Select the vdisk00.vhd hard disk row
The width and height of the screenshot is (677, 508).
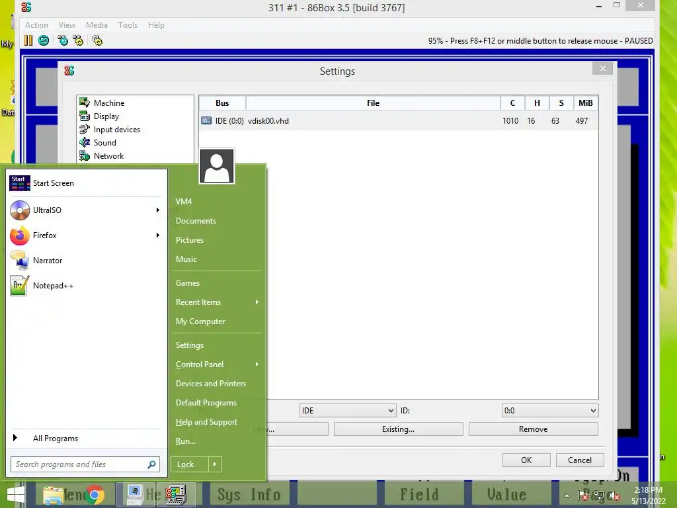[x=399, y=121]
